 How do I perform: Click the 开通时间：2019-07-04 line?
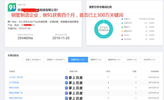tap(19, 28)
